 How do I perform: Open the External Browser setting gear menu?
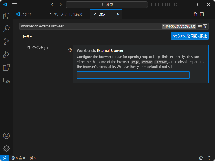(70, 50)
